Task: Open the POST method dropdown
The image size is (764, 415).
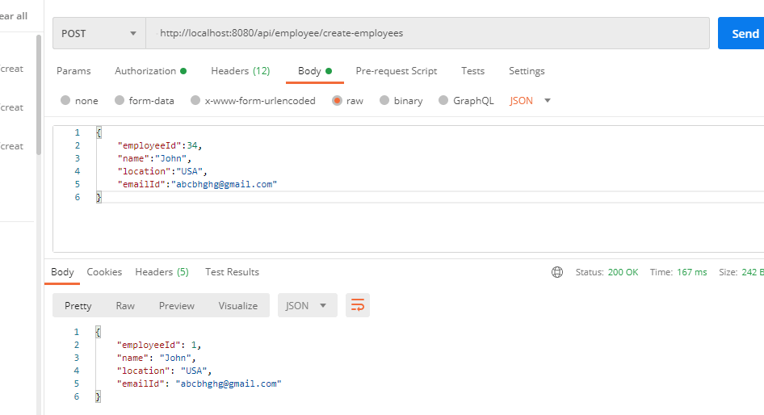Action: pyautogui.click(x=99, y=33)
